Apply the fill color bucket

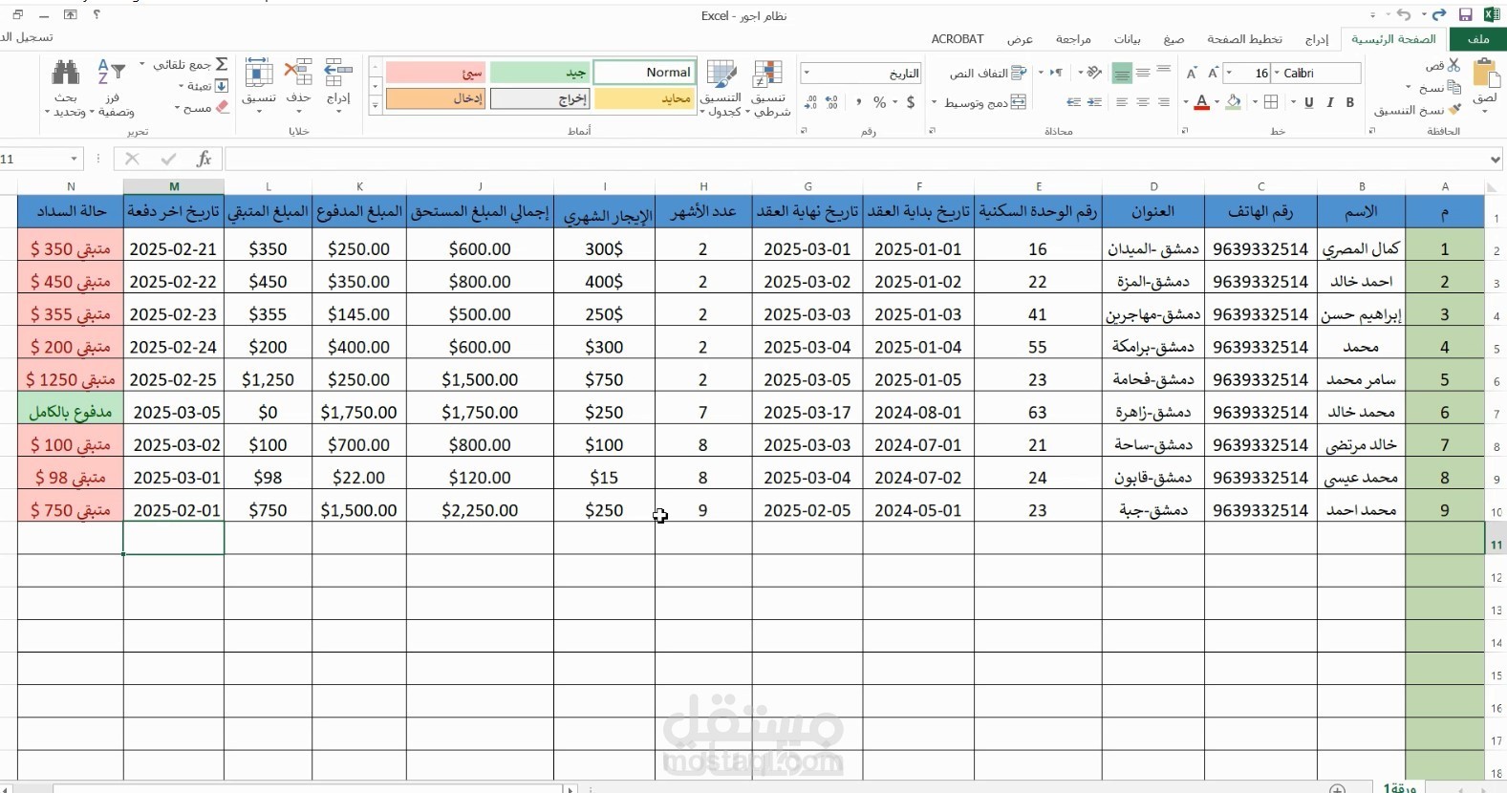[1235, 102]
